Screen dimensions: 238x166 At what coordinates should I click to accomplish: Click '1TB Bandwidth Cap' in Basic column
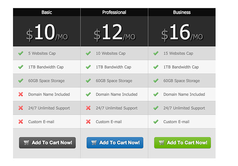click(46, 67)
